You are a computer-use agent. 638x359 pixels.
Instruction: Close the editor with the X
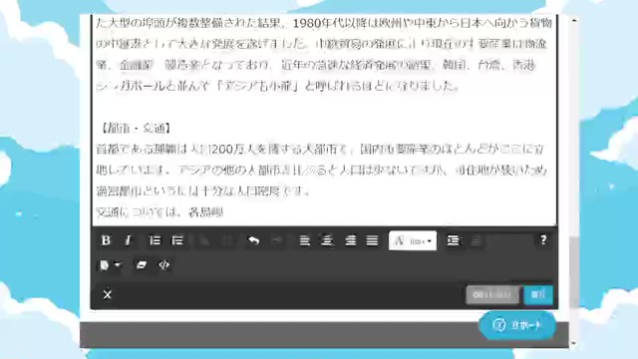pyautogui.click(x=108, y=294)
